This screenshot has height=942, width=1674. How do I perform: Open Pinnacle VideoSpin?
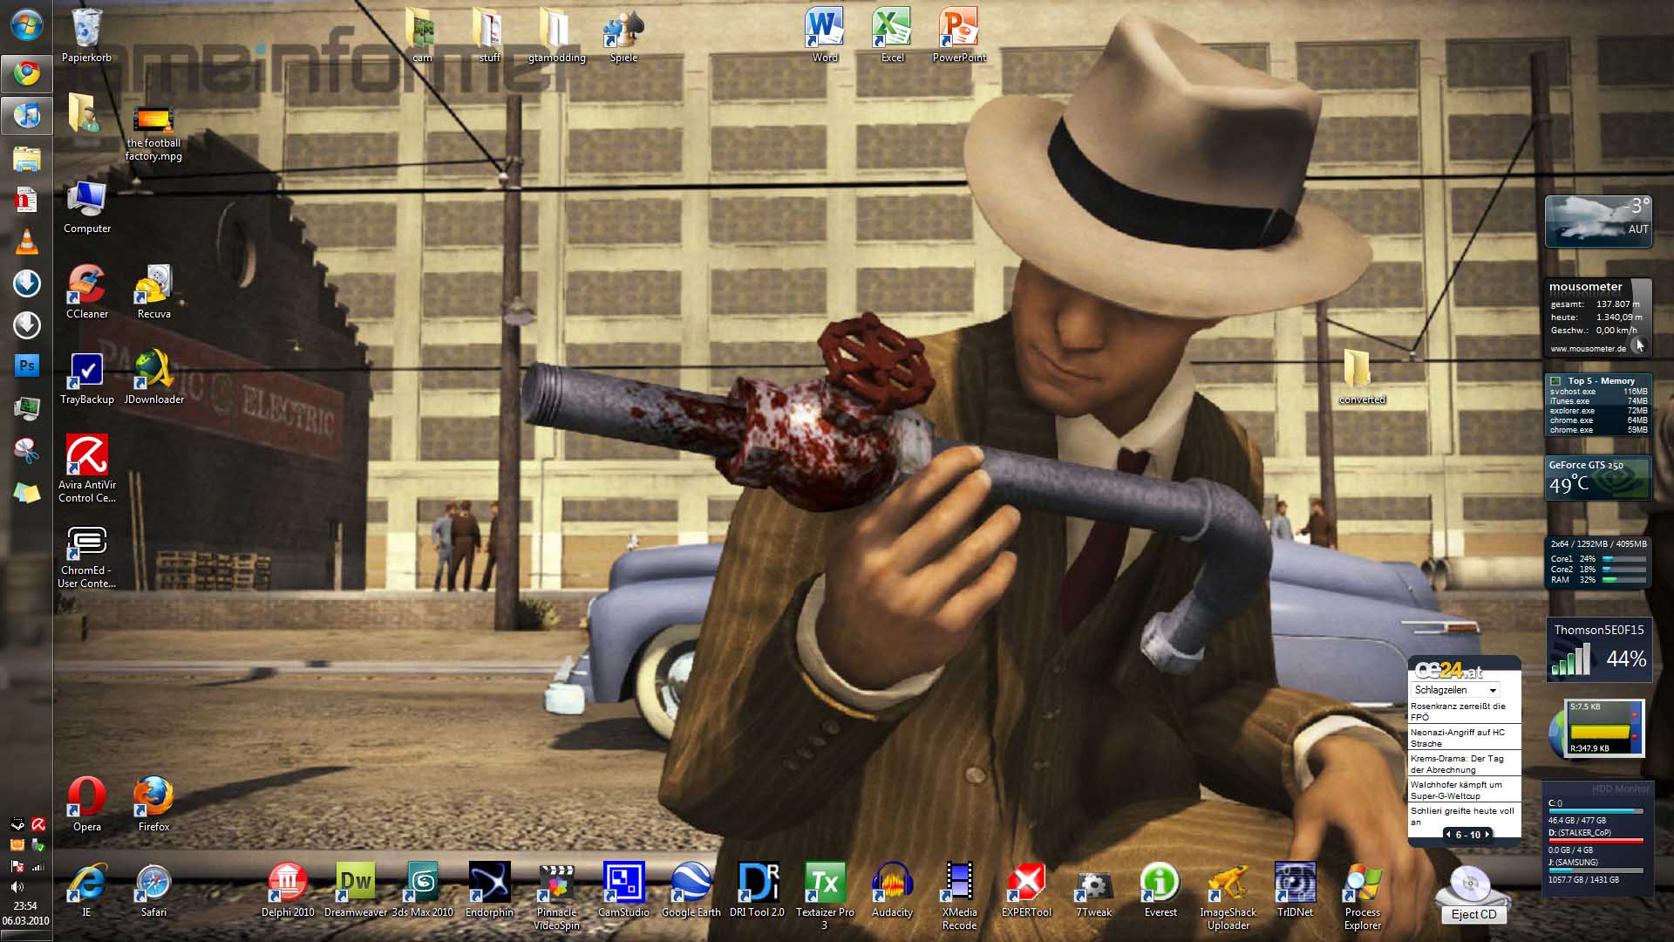tap(556, 896)
